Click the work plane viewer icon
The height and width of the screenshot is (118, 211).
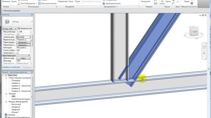192,4
